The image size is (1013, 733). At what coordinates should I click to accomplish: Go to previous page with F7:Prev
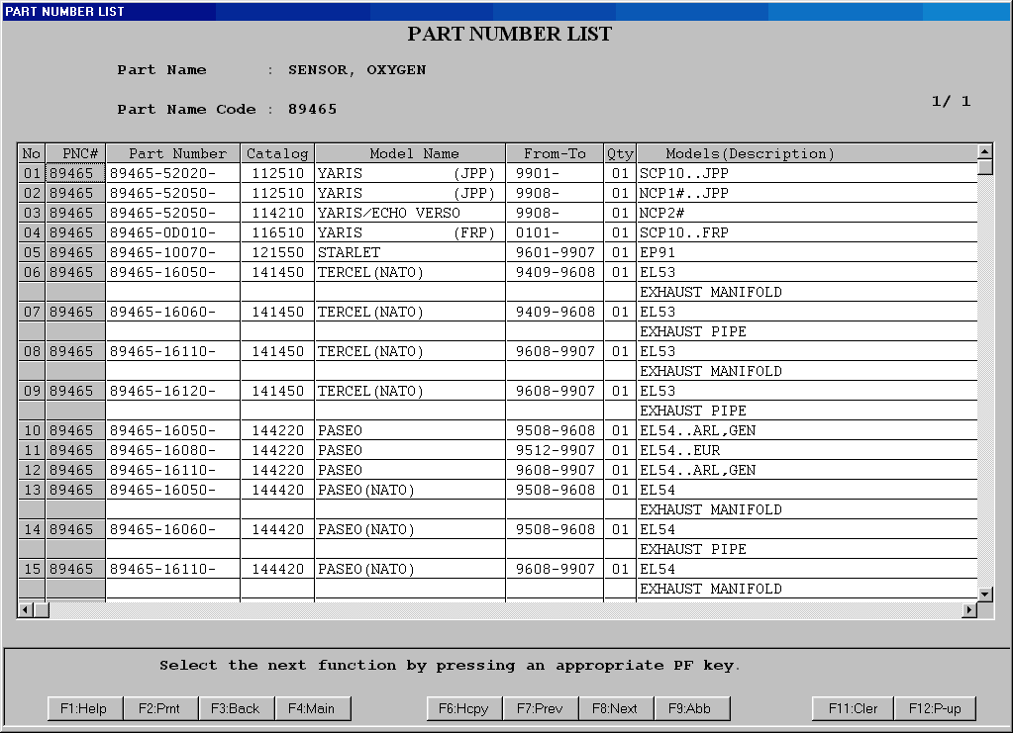540,708
